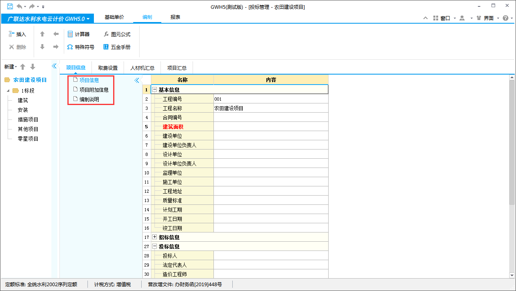Viewport: 516px width, 291px height.
Task: Open the 五金手册 hardware handbook
Action: [117, 47]
